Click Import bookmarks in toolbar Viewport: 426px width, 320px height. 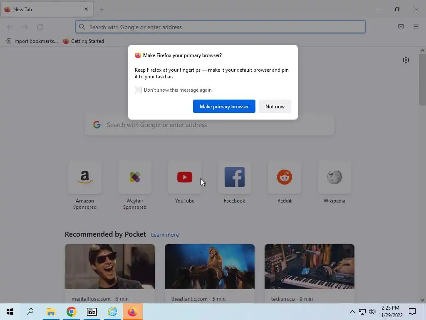click(x=32, y=41)
